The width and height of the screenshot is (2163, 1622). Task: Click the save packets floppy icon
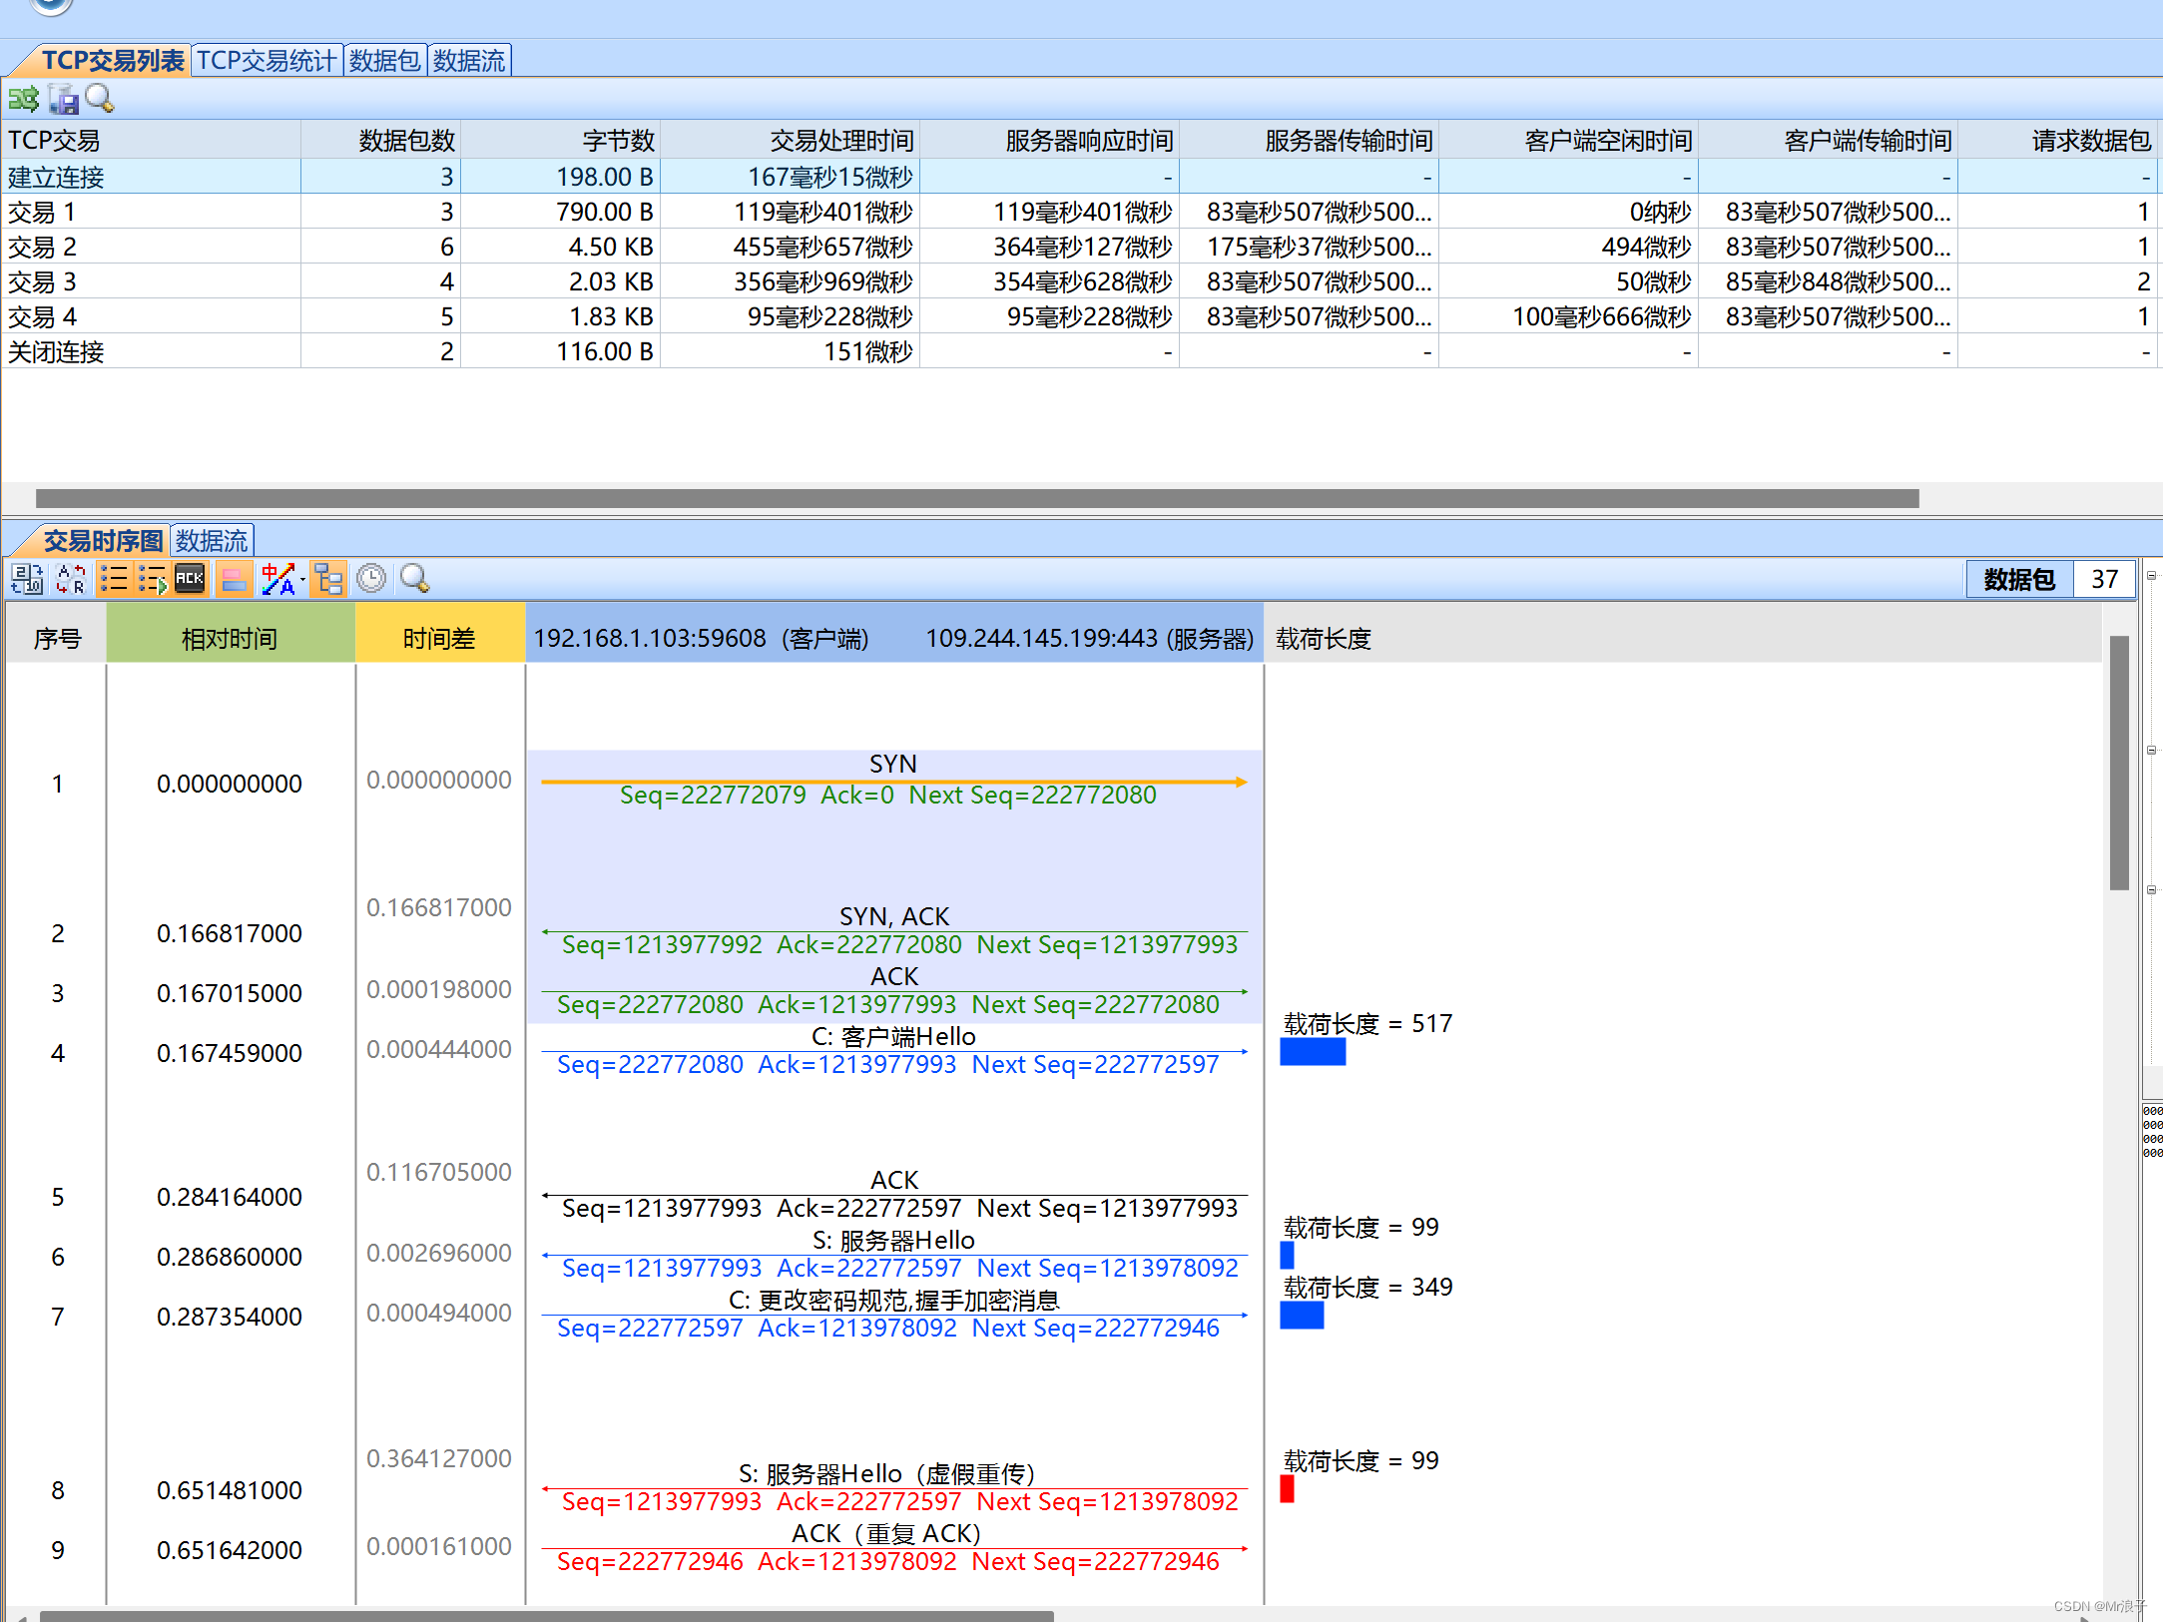tap(64, 99)
